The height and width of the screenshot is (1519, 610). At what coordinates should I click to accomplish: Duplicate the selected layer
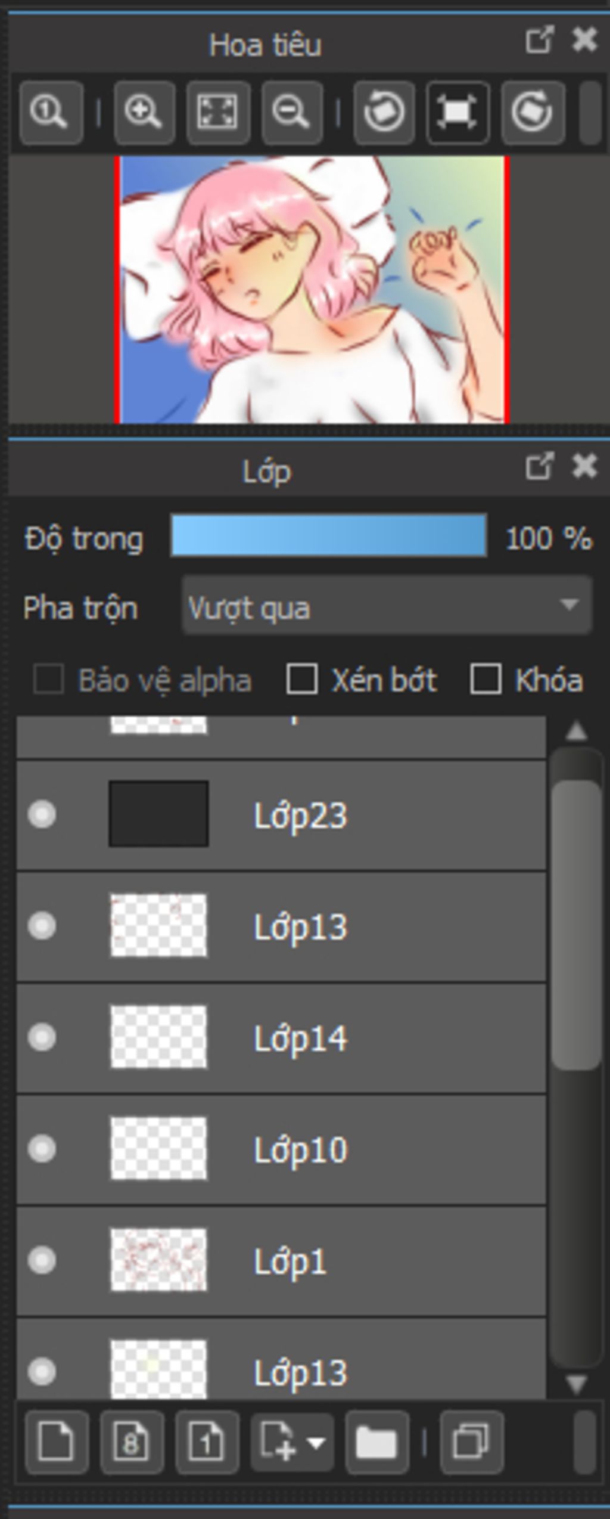tap(471, 1442)
